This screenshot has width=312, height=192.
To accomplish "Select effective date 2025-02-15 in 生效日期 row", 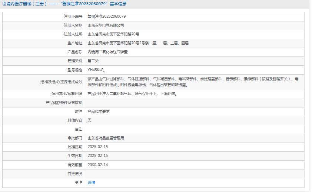I will pos(98,156).
